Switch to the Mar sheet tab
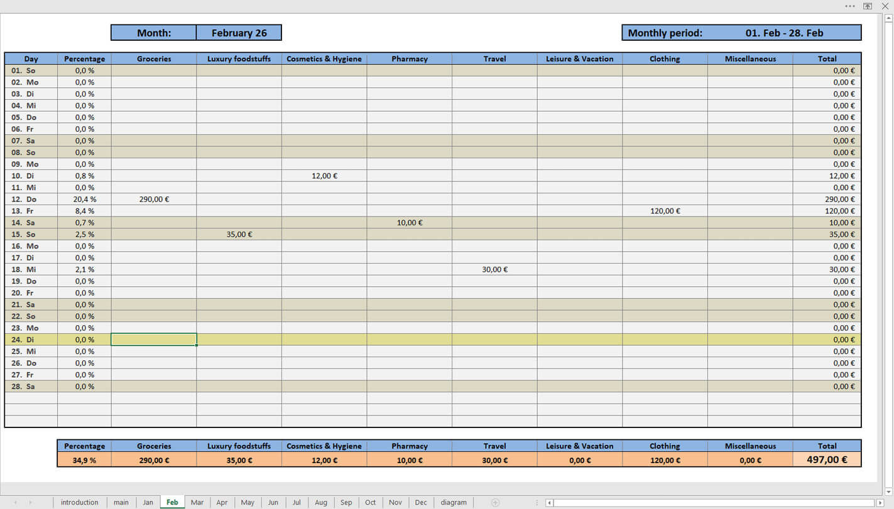The width and height of the screenshot is (894, 509). (x=197, y=503)
